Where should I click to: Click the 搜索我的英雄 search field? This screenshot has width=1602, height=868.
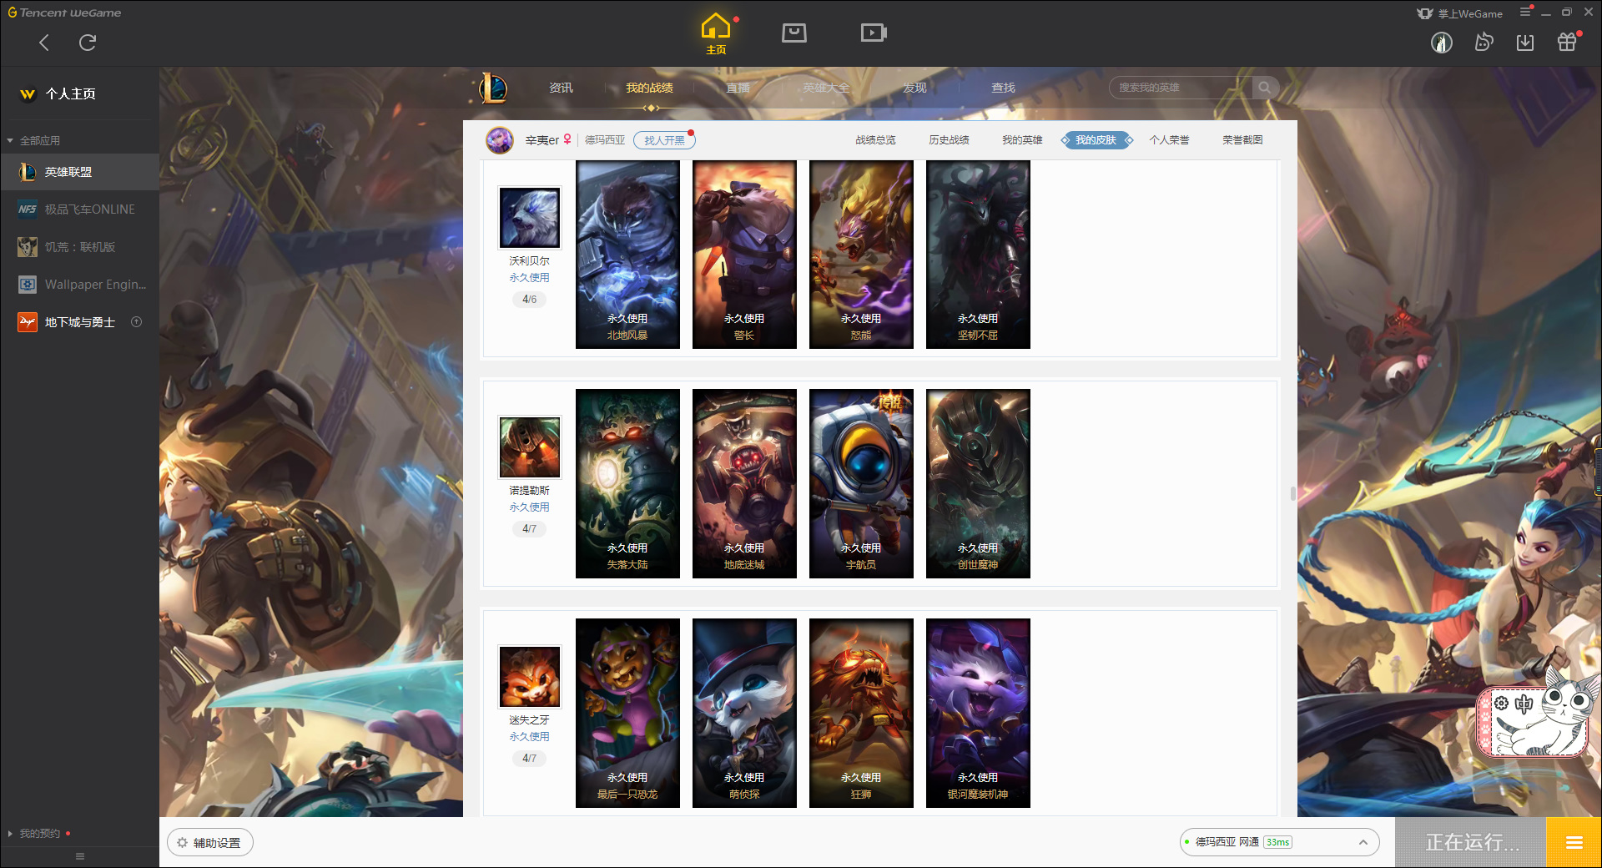1181,88
